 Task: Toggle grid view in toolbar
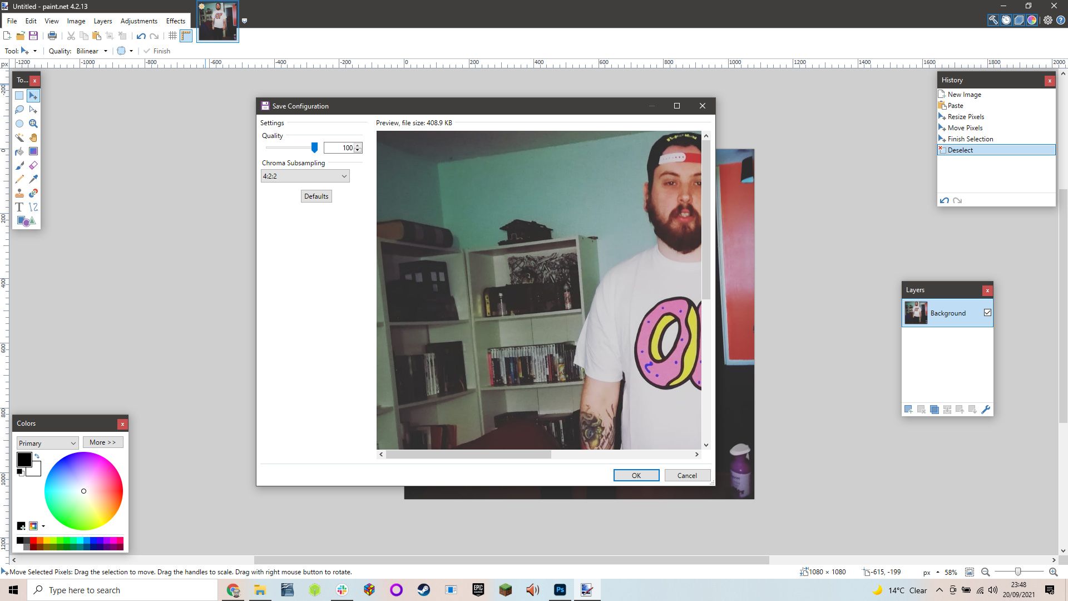172,35
